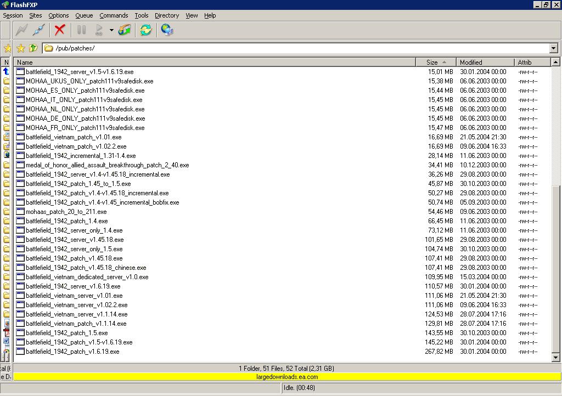Open the Directory menu
The image size is (562, 396).
click(x=167, y=15)
